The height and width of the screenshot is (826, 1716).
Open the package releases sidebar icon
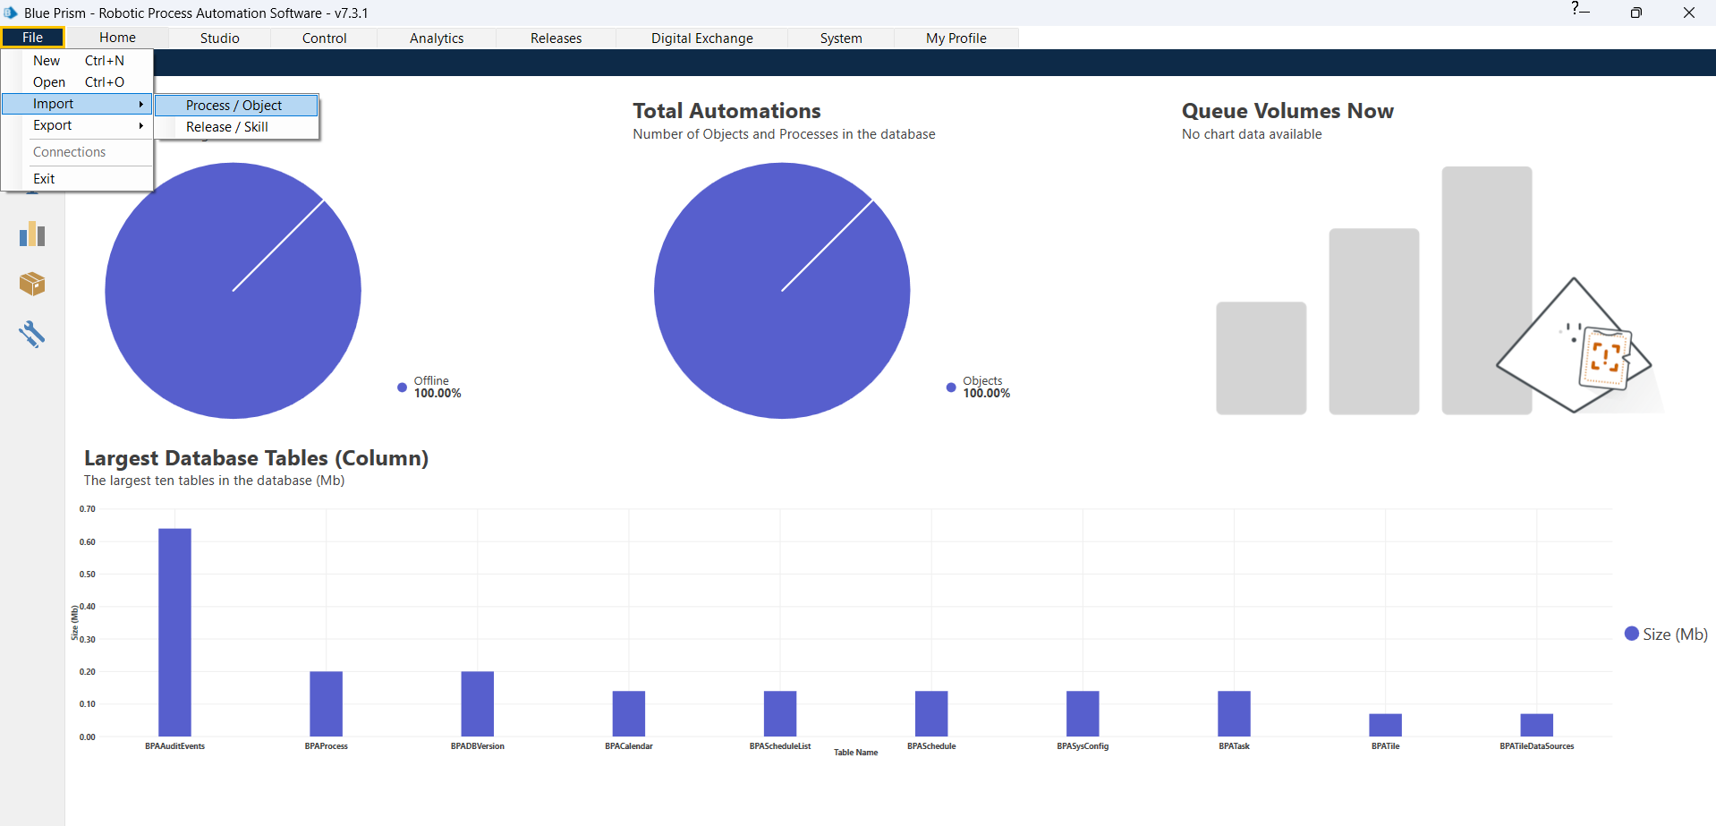point(32,285)
